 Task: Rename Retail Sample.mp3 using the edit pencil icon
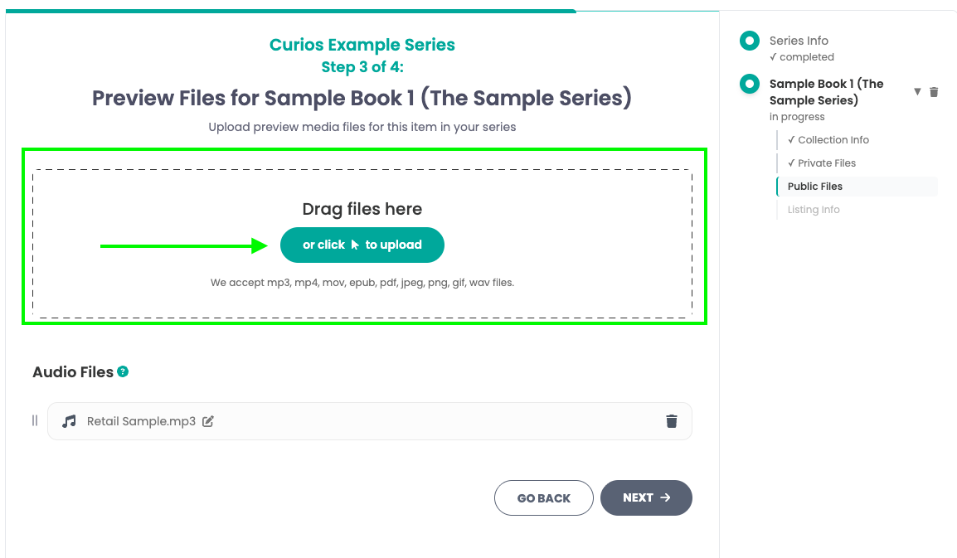pos(208,421)
